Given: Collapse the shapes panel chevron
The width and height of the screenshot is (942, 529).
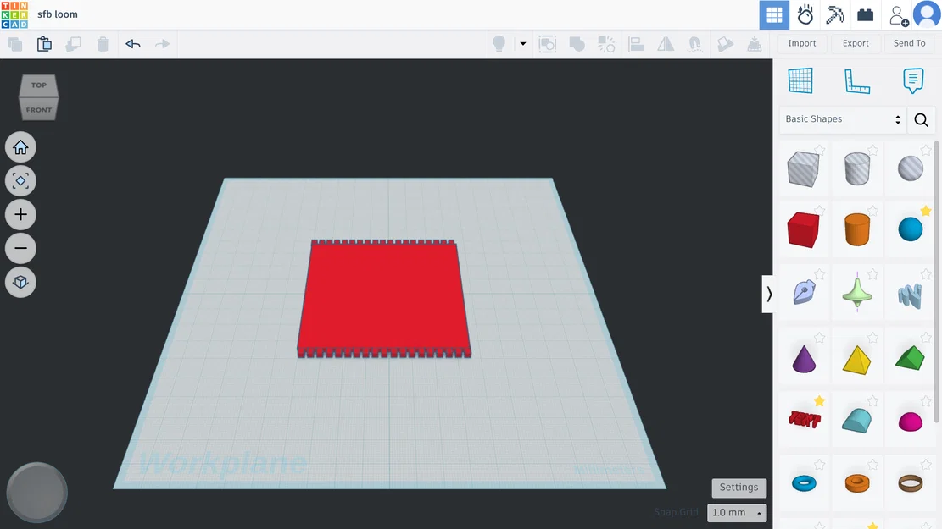Looking at the screenshot, I should 768,294.
